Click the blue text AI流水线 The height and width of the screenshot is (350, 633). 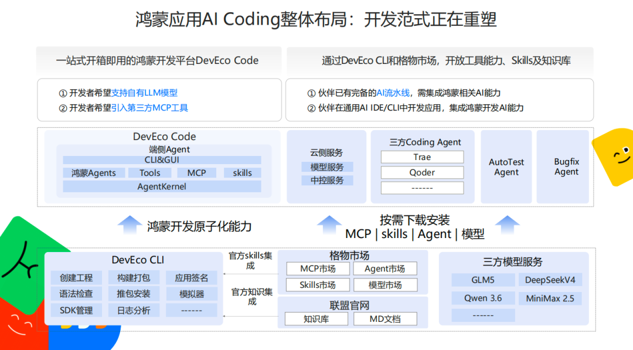pos(393,93)
